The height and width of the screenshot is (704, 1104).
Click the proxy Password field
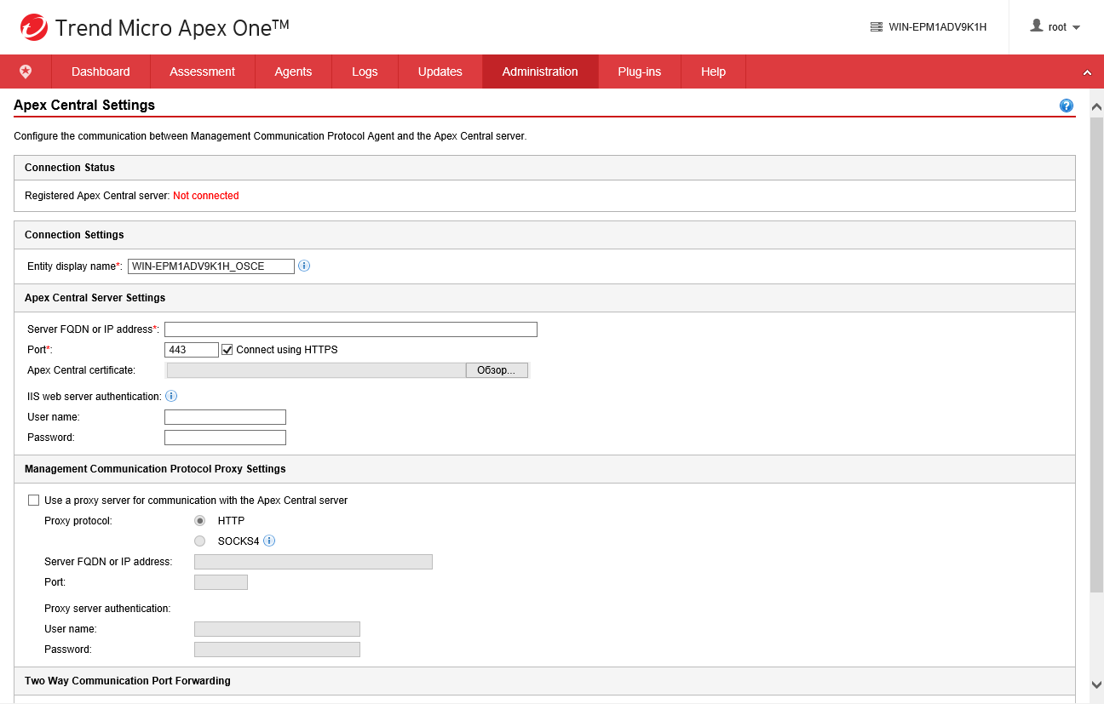pos(277,650)
